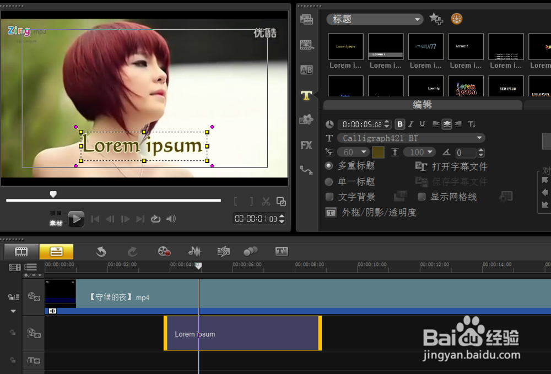The width and height of the screenshot is (551, 374).
Task: Open 外框/阴影/透明度 settings
Action: click(x=371, y=213)
